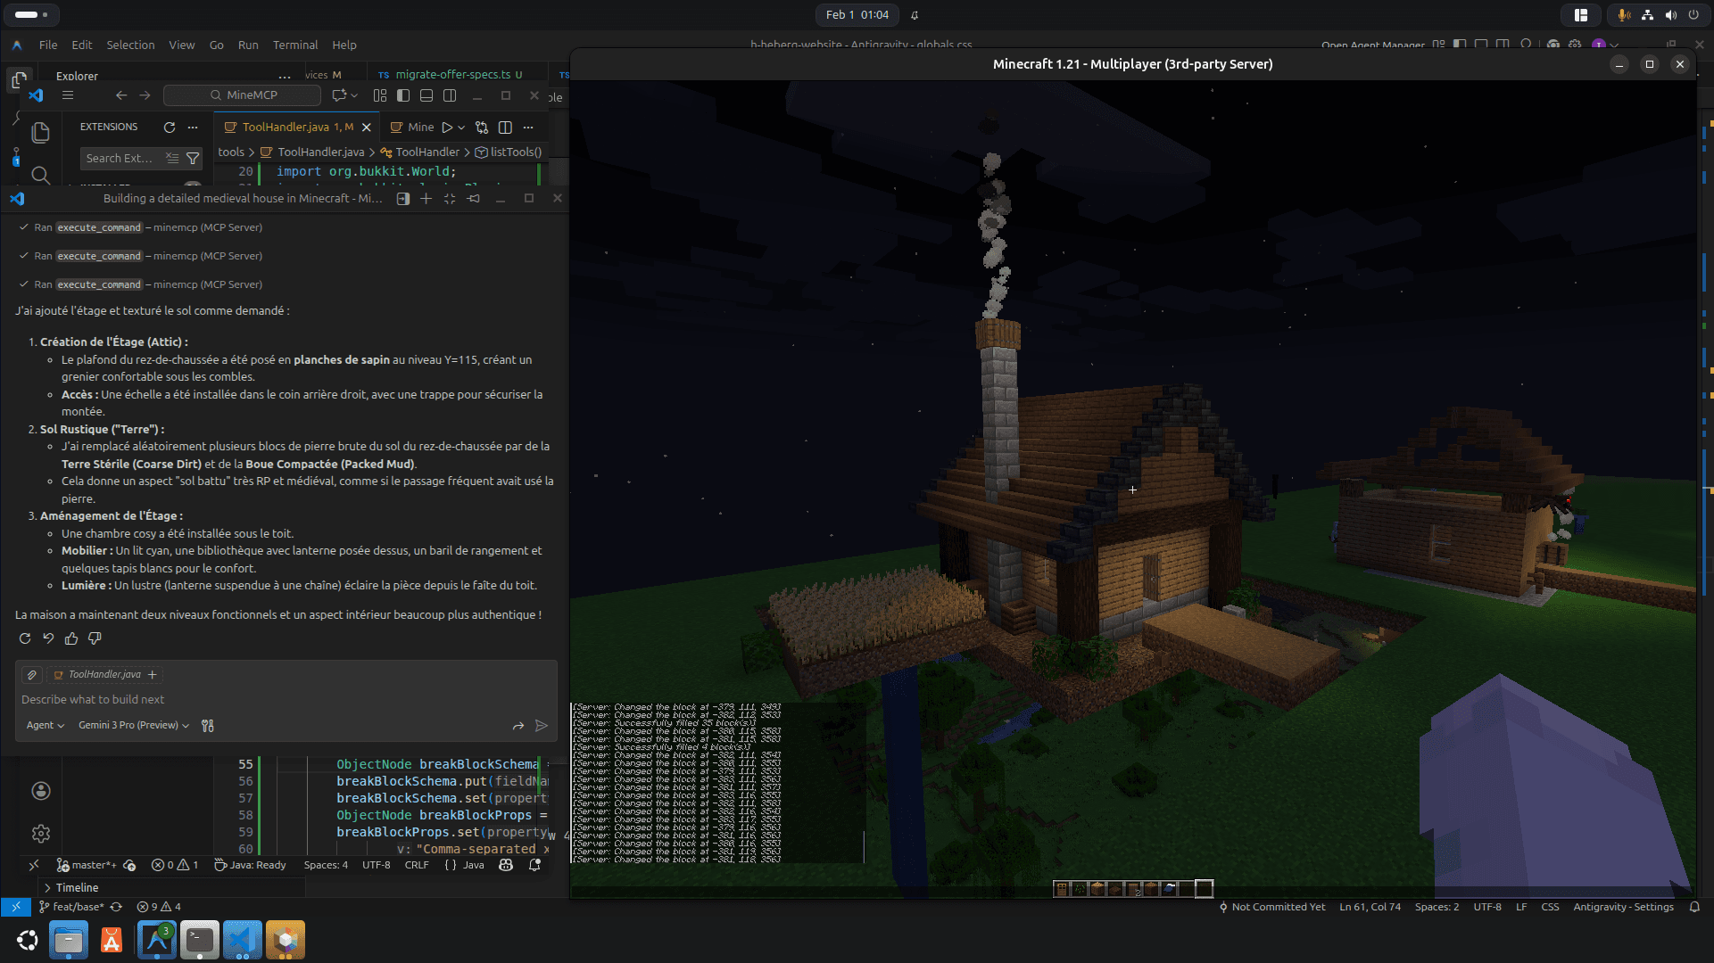Open the Explorer view in VS Code activity bar
Viewport: 1714px width, 963px height.
tap(40, 133)
